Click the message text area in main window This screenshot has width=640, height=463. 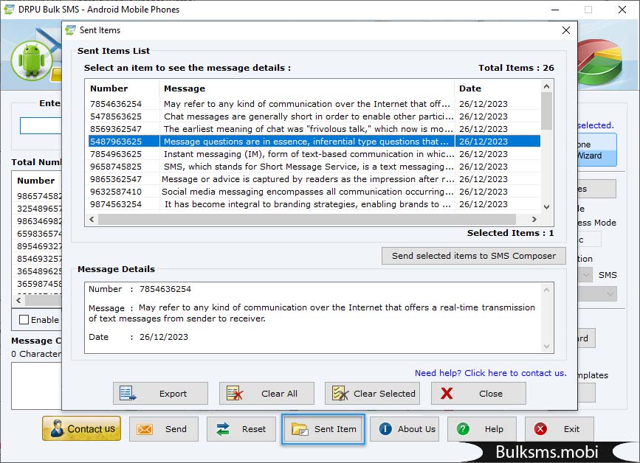point(36,386)
